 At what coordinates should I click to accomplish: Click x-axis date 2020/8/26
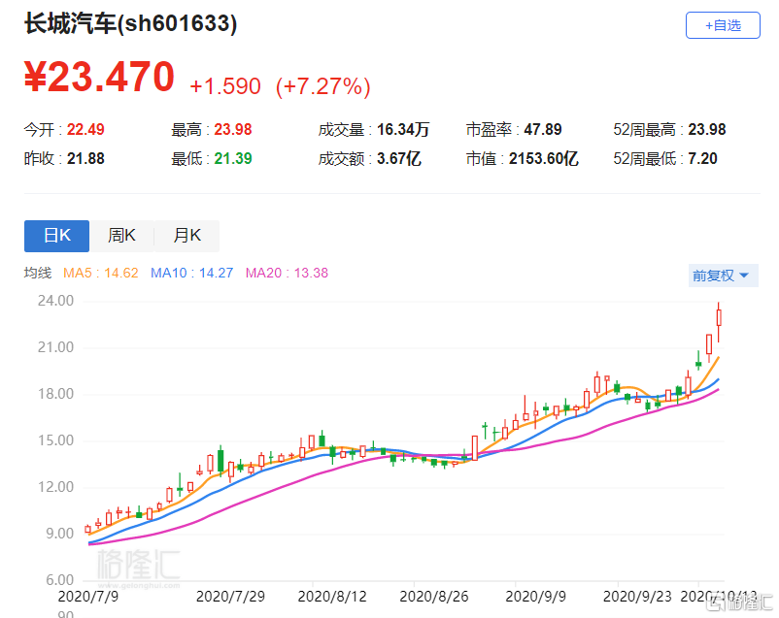(434, 596)
